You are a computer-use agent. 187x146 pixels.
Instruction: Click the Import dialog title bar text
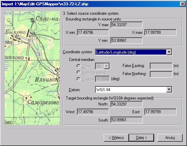[x=45, y=4]
